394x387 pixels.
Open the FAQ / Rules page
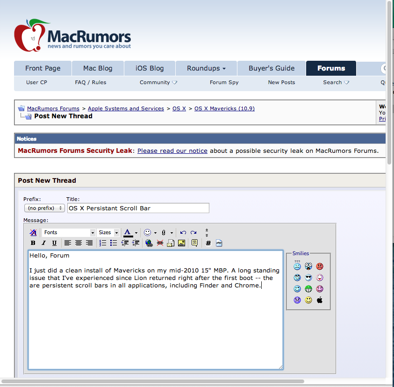(91, 82)
